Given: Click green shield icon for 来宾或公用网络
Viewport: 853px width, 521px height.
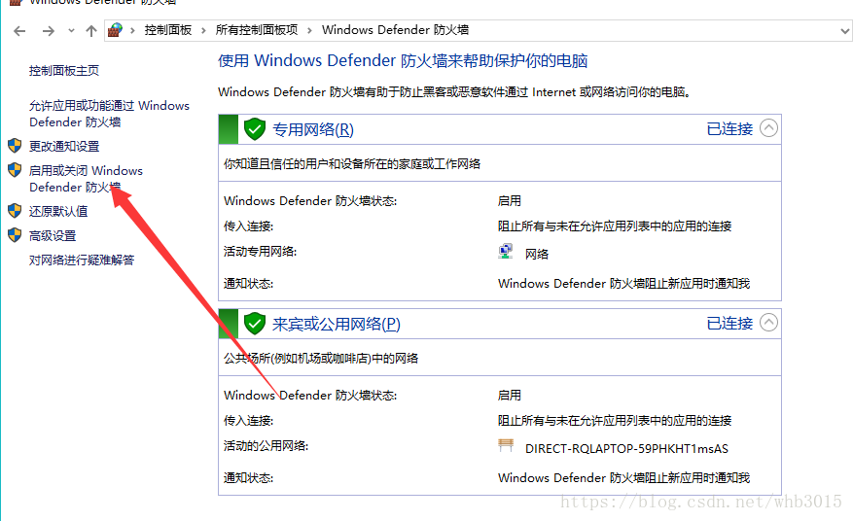Looking at the screenshot, I should tap(254, 324).
